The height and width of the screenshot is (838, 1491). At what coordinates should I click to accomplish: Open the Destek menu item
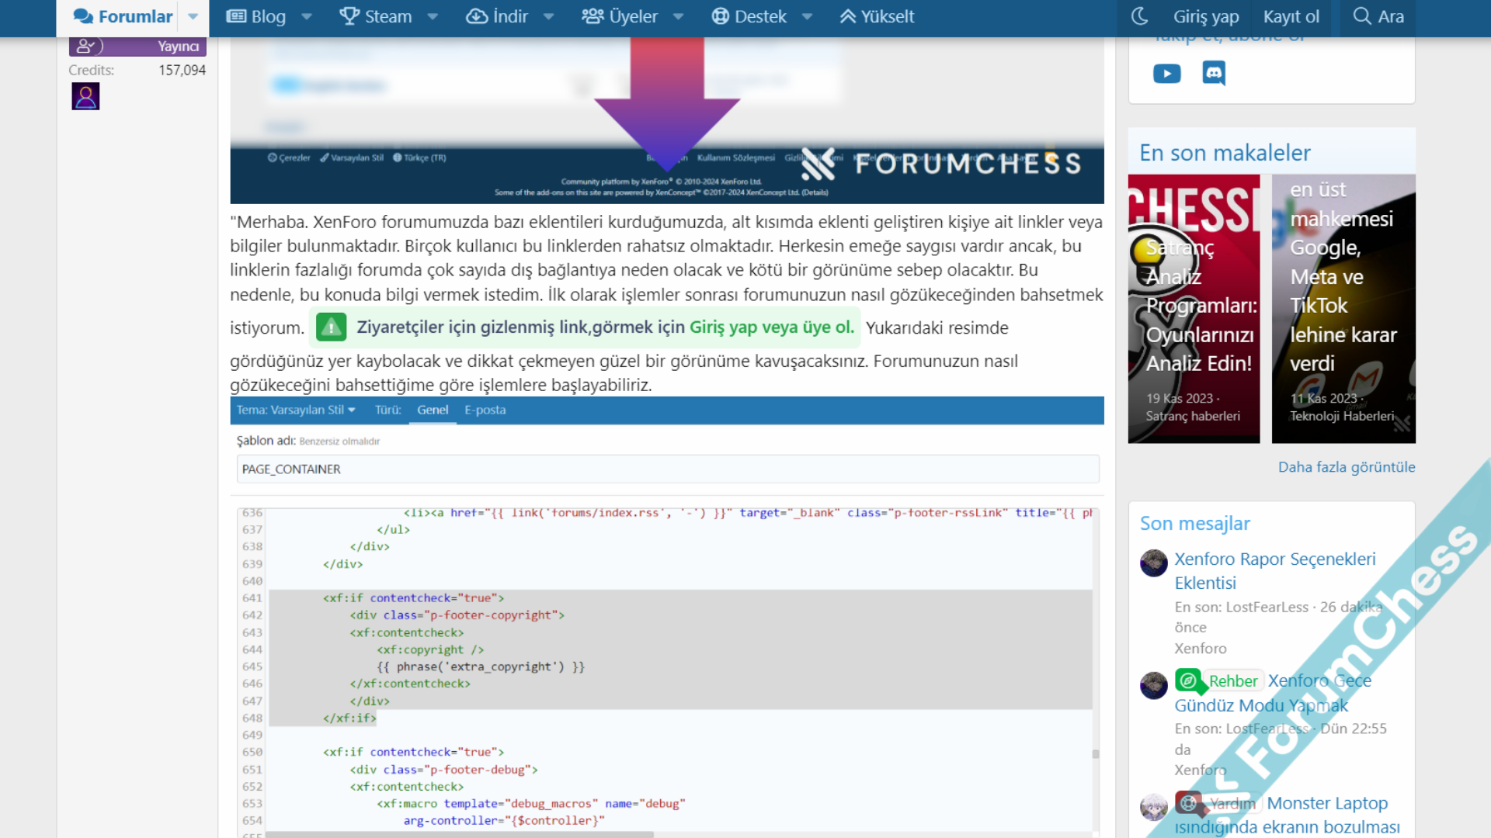click(x=749, y=16)
